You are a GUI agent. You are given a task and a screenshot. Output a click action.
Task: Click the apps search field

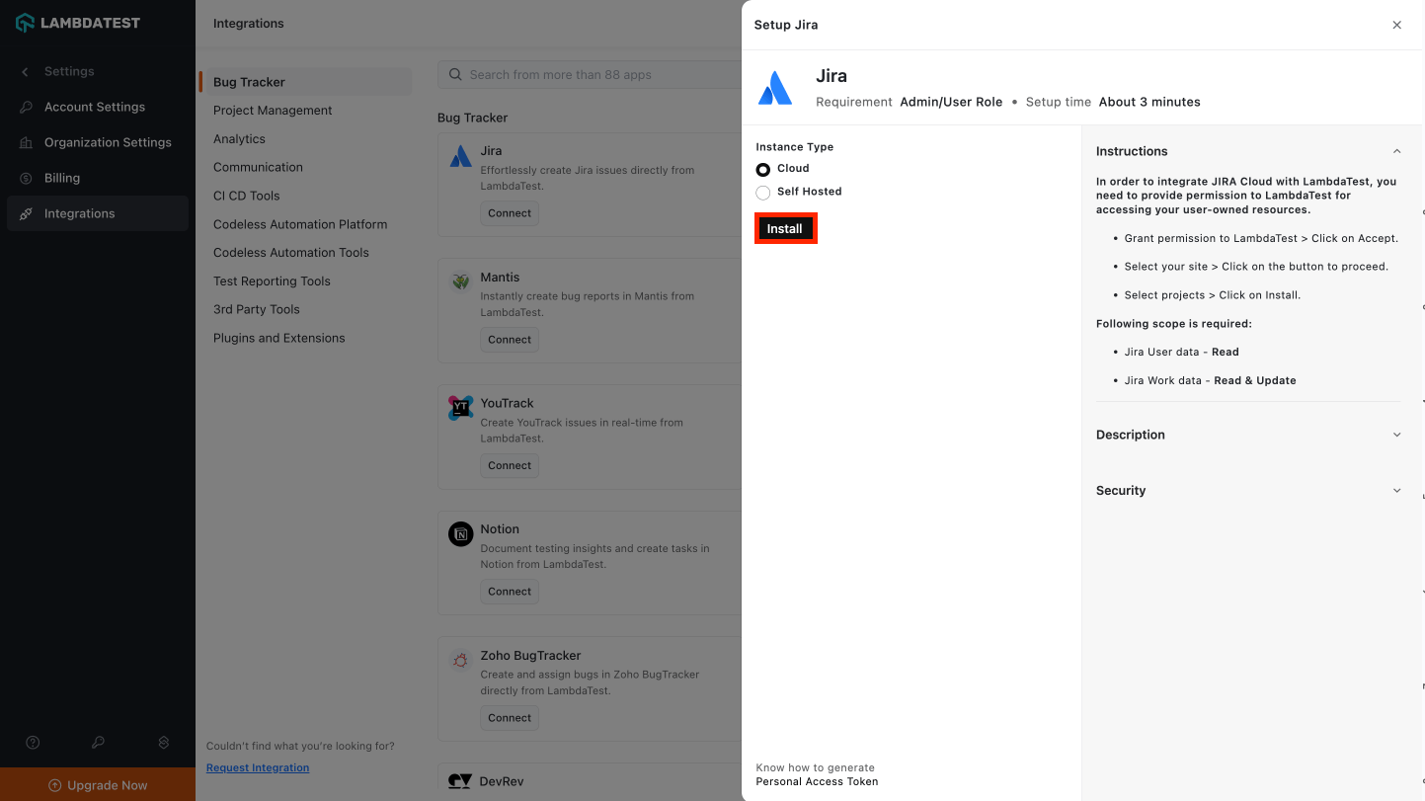pyautogui.click(x=593, y=74)
